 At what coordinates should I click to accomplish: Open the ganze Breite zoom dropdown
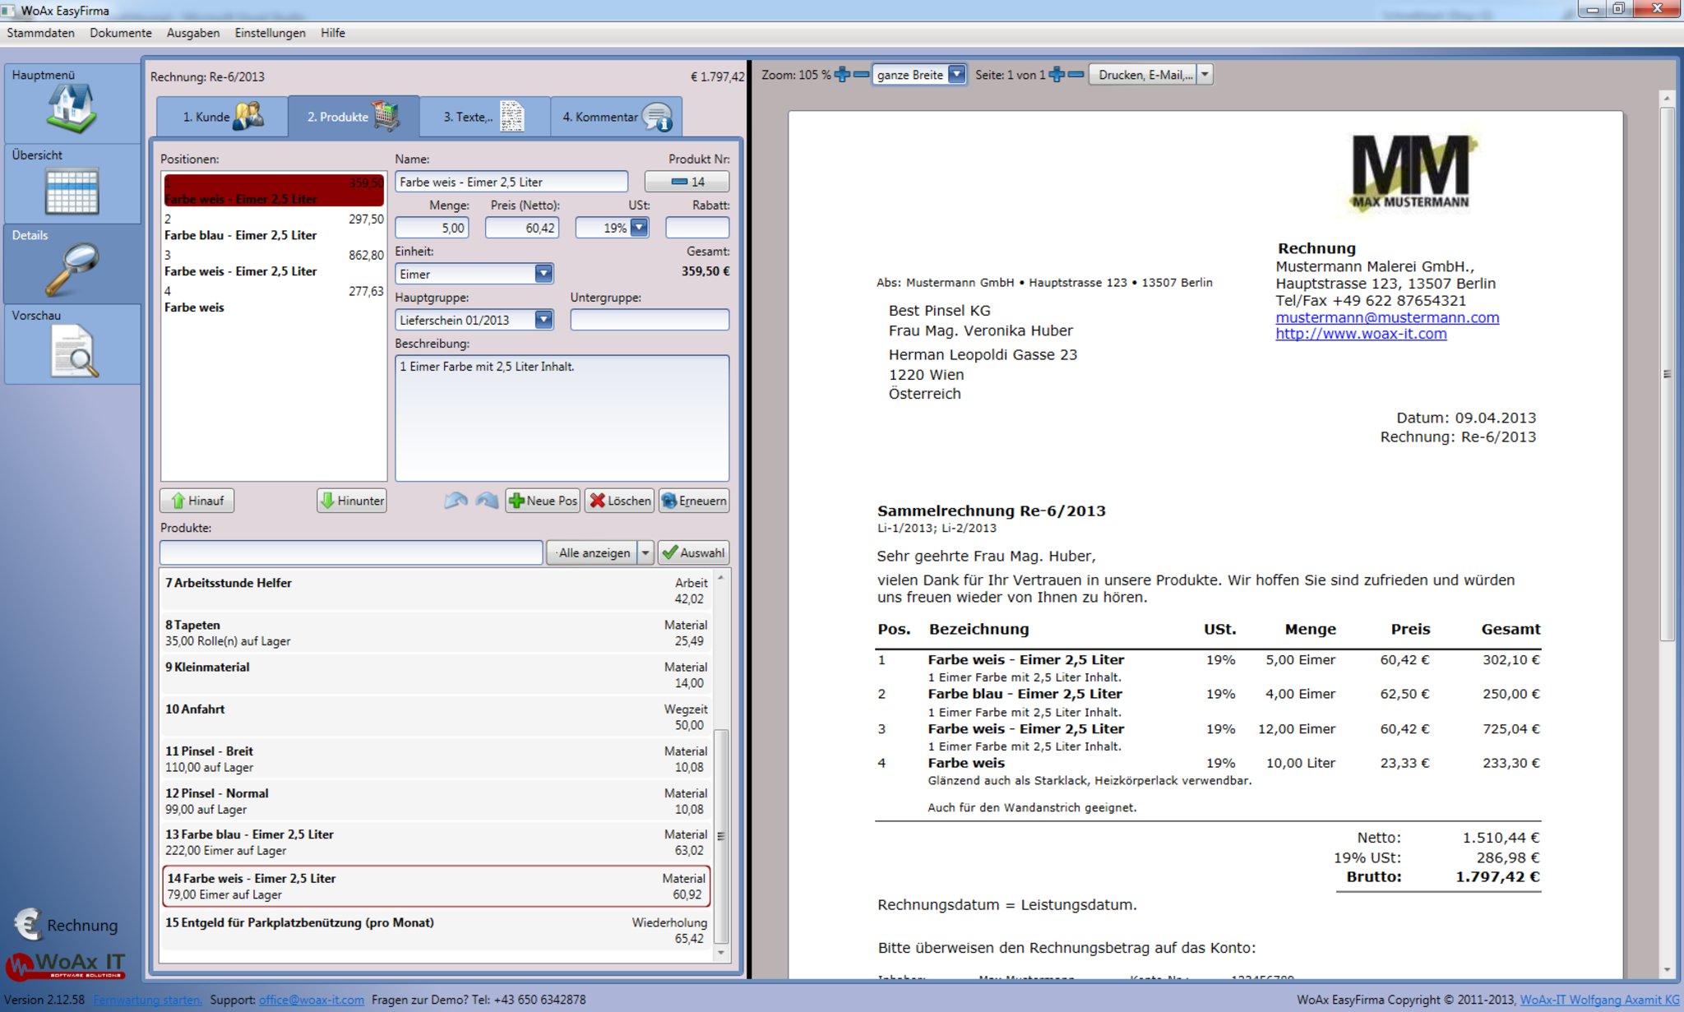(956, 75)
